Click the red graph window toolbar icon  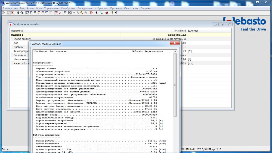[x=43, y=13]
